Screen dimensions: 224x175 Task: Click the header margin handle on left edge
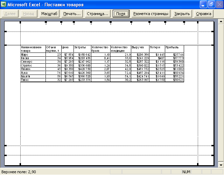6,31
